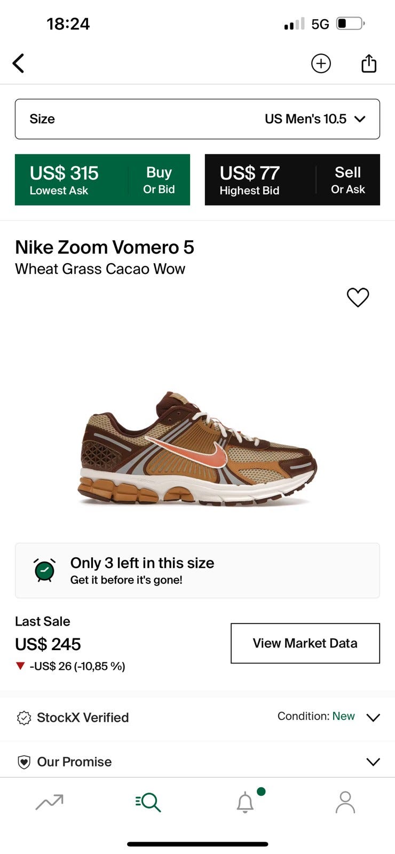
Task: Favorite the shoe with heart icon
Action: click(x=358, y=297)
